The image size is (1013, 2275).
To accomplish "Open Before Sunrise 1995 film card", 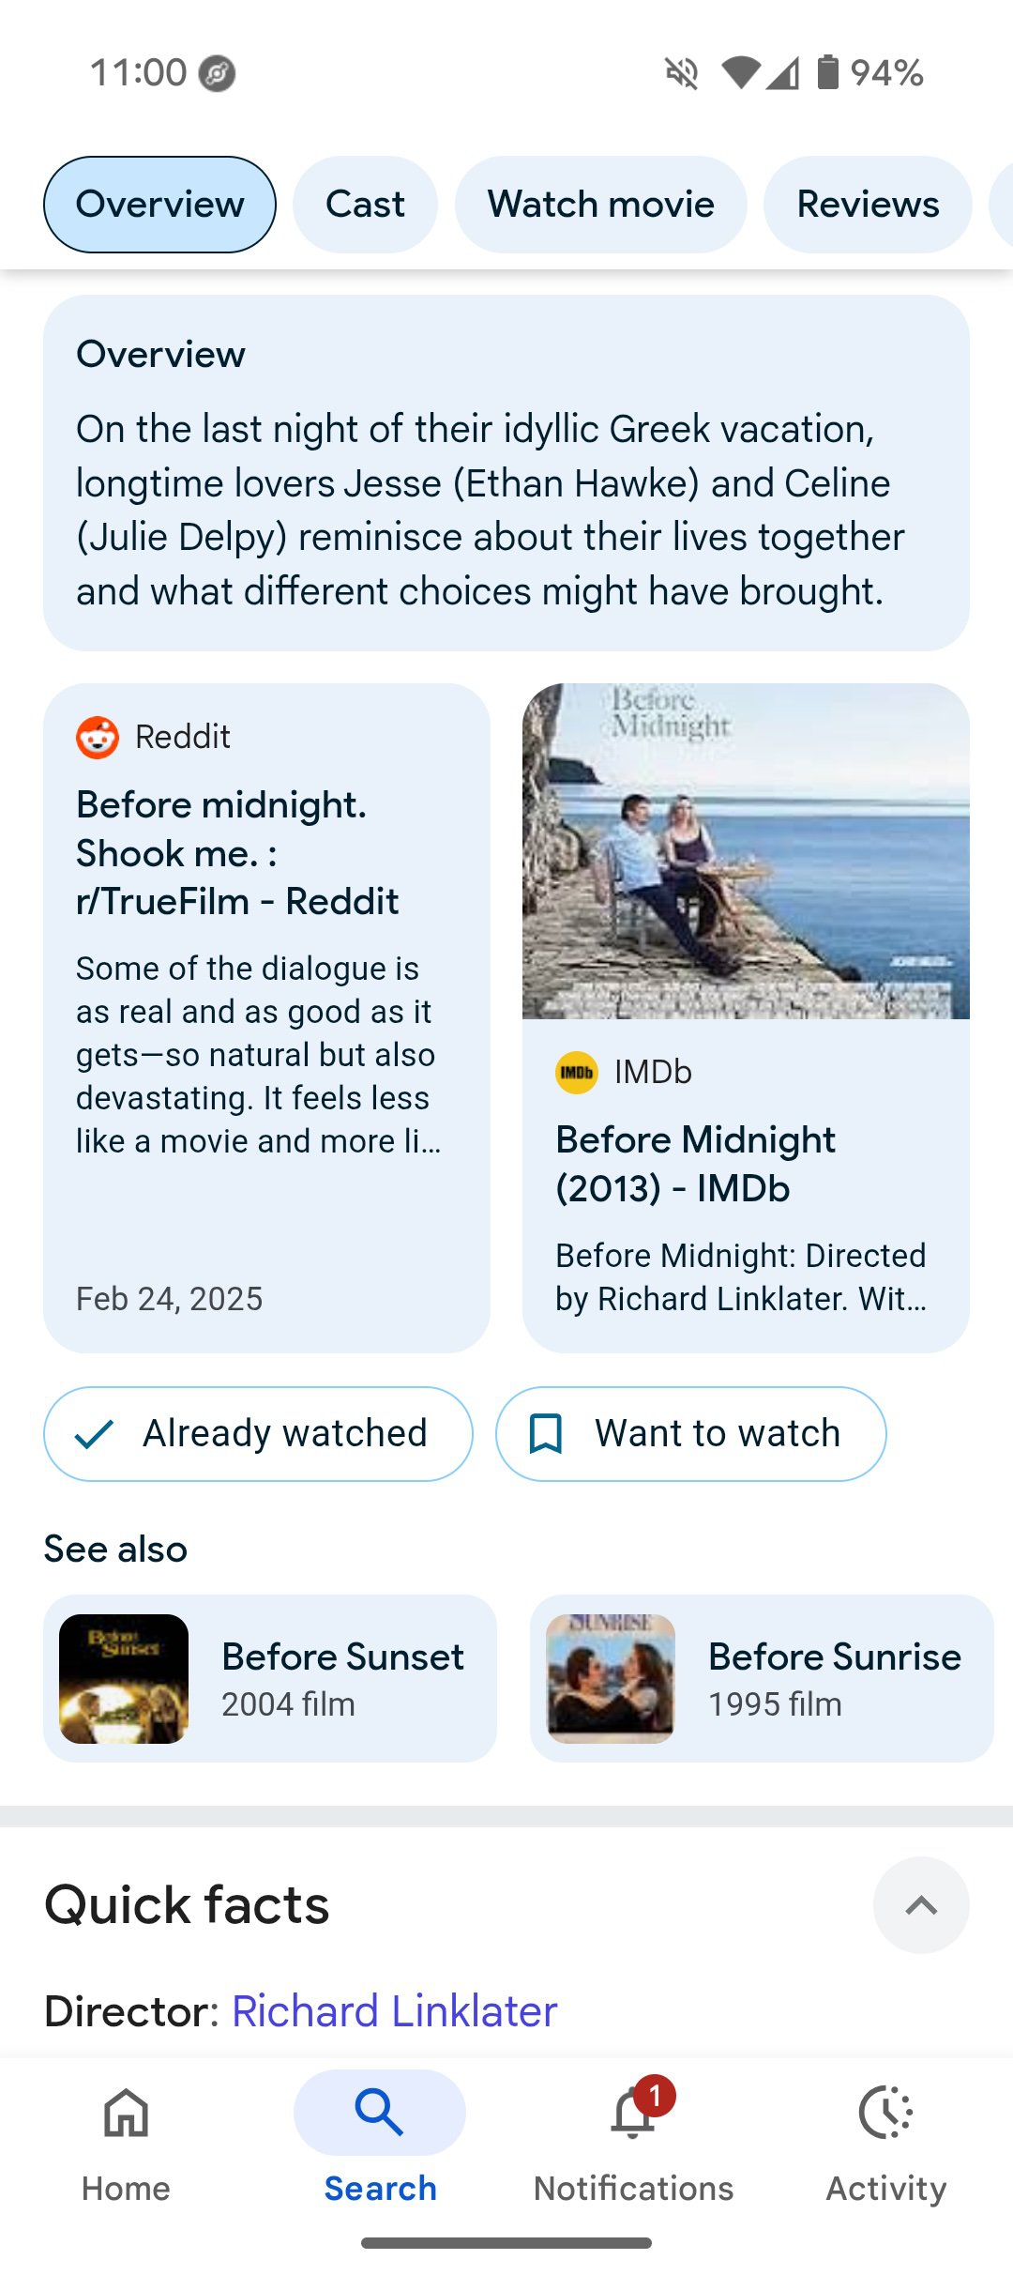I will point(760,1678).
